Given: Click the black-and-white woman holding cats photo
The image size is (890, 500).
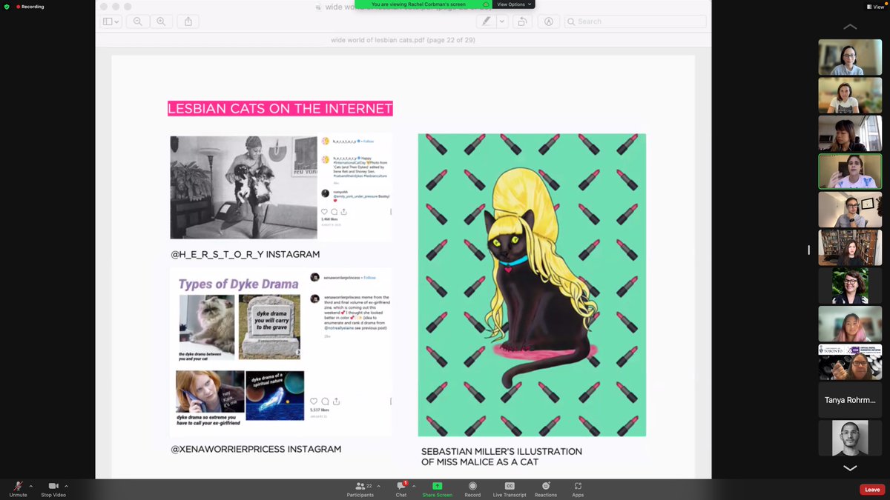Looking at the screenshot, I should click(244, 187).
